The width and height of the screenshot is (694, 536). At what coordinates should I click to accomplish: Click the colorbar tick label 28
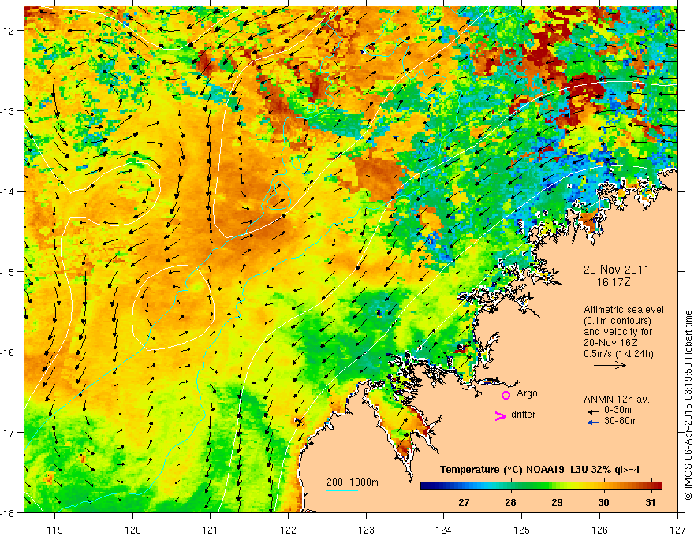(x=510, y=502)
